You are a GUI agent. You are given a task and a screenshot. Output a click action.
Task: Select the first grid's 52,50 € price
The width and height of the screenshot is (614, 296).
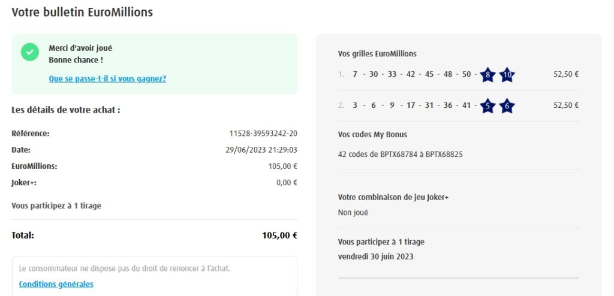click(x=565, y=74)
